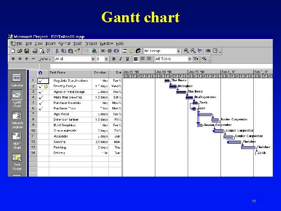Screen dimensions: 281x211
Task: Open the File menu
Action: point(20,44)
